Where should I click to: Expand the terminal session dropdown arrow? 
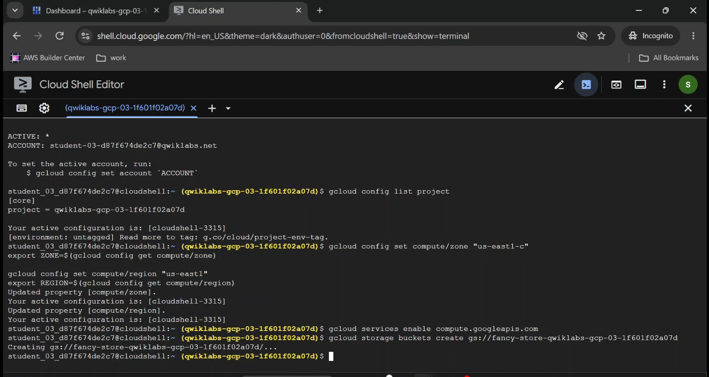pyautogui.click(x=228, y=109)
